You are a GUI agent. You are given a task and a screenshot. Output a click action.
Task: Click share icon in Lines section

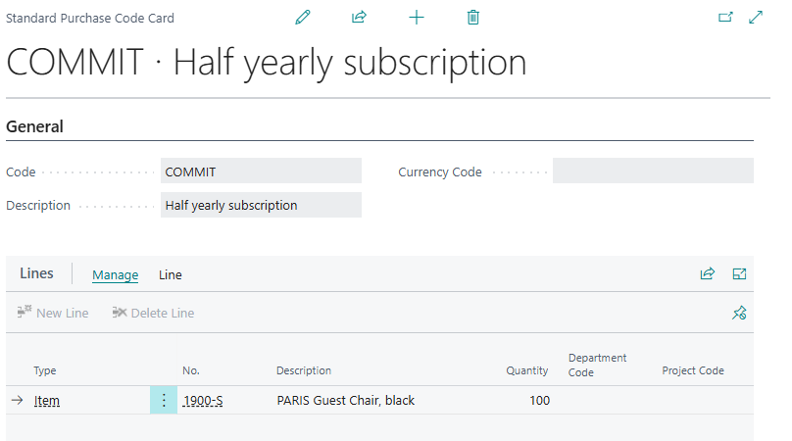(x=707, y=273)
